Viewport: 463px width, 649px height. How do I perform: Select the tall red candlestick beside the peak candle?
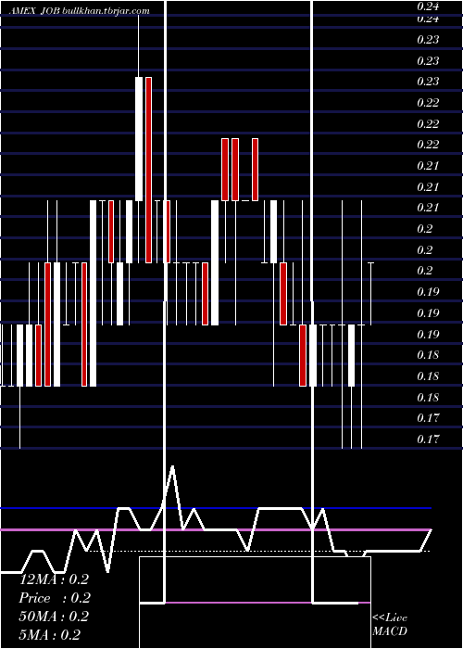148,170
